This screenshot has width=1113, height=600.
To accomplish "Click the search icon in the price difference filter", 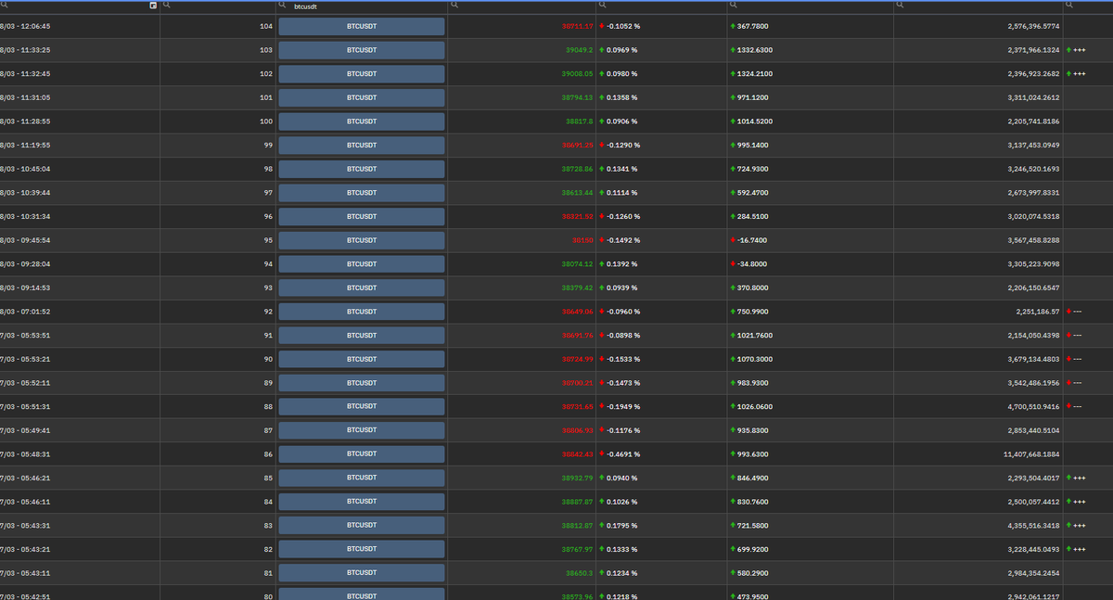I will [733, 6].
